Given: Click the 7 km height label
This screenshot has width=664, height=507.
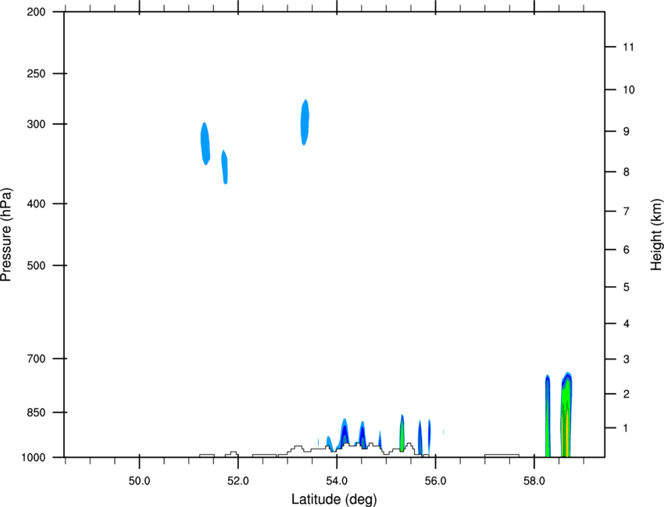Looking at the screenshot, I should click(627, 211).
